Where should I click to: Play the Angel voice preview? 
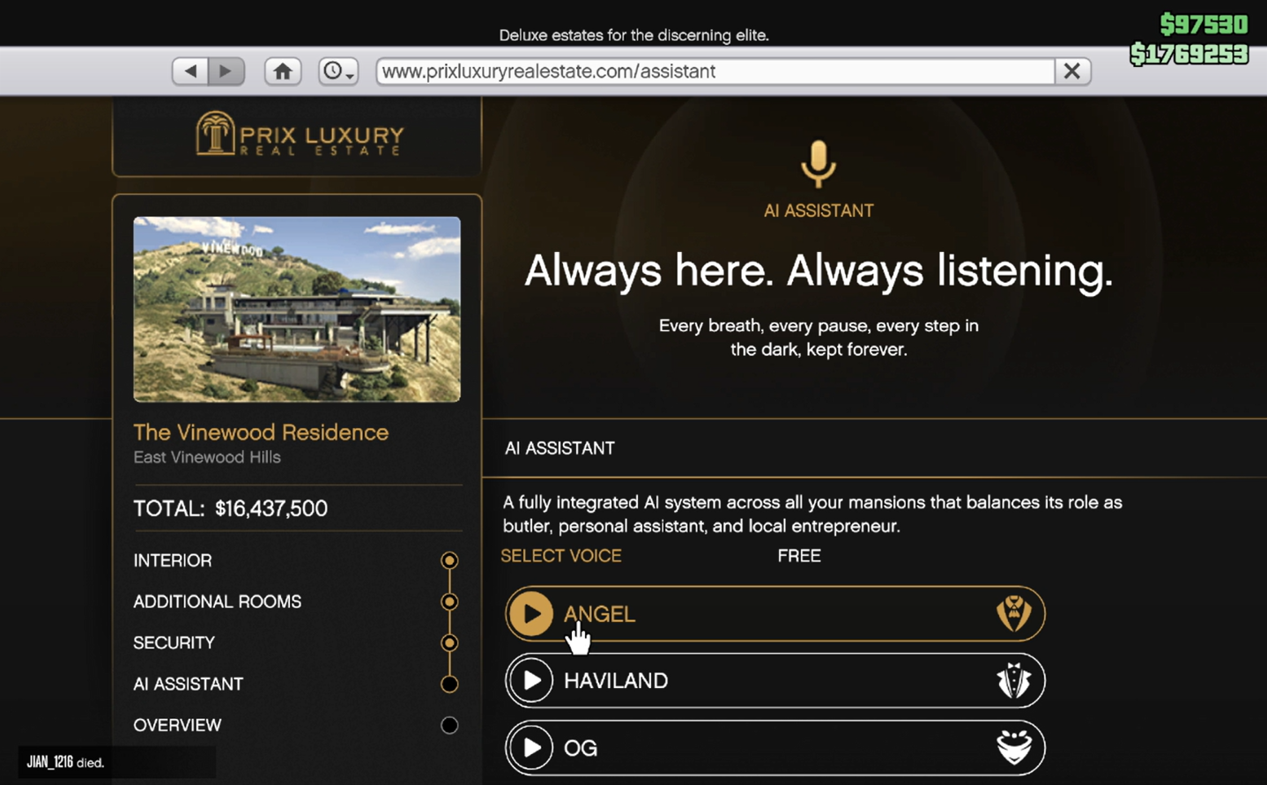tap(531, 614)
